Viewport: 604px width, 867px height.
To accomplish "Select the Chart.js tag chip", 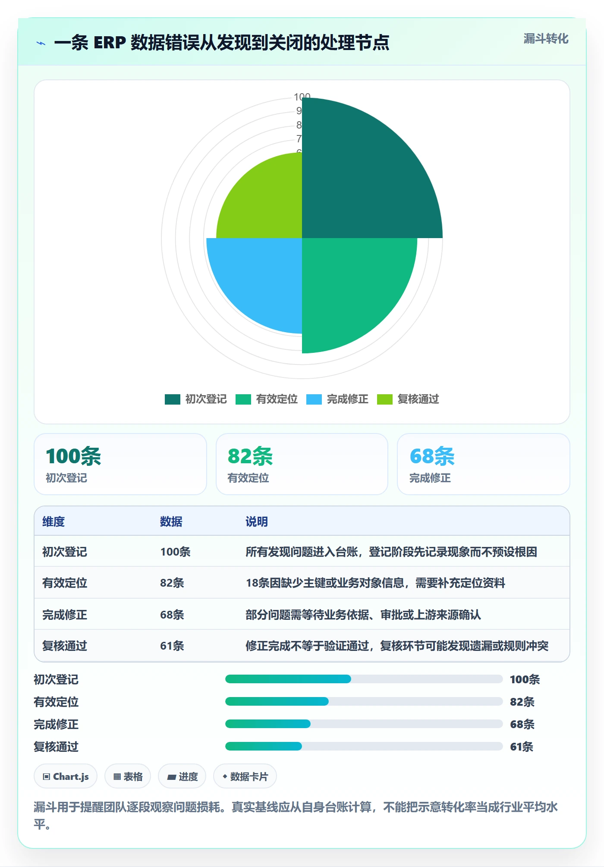I will (66, 776).
